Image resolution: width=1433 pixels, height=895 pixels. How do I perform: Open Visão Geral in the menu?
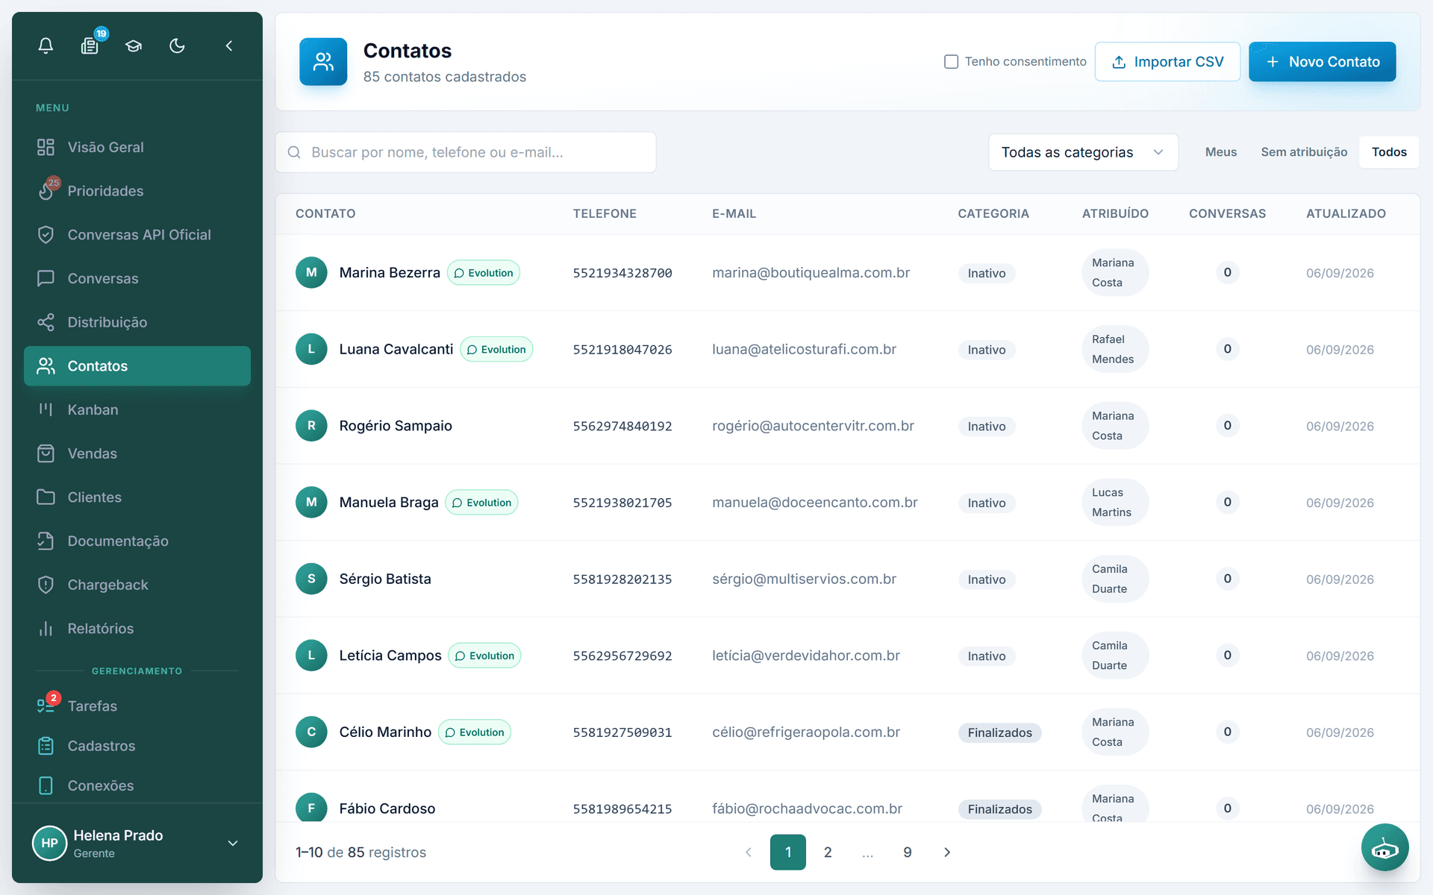(x=137, y=147)
